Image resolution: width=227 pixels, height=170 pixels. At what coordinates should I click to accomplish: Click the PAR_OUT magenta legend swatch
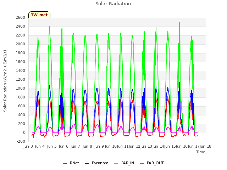tap(142, 164)
